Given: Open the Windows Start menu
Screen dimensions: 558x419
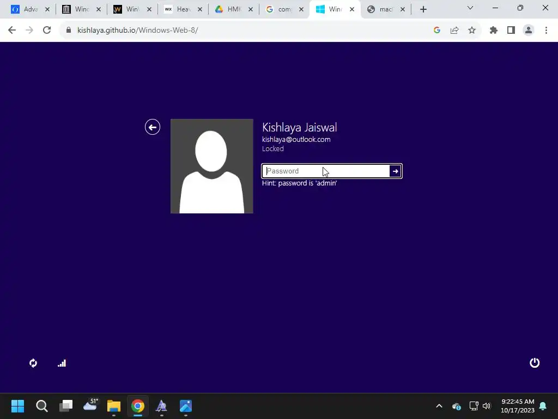Looking at the screenshot, I should coord(17,406).
